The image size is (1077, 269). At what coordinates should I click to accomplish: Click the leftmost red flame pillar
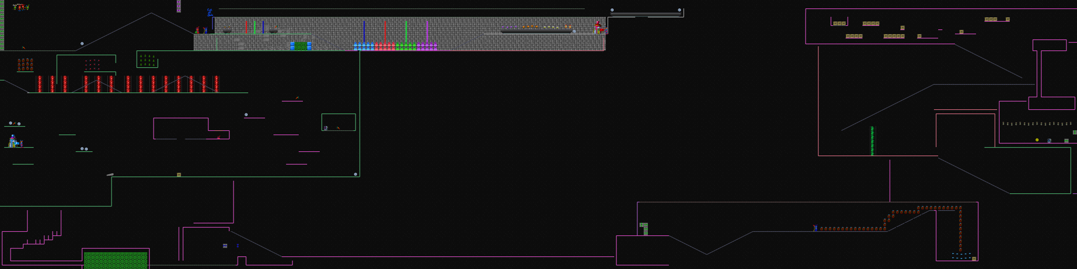(x=39, y=84)
